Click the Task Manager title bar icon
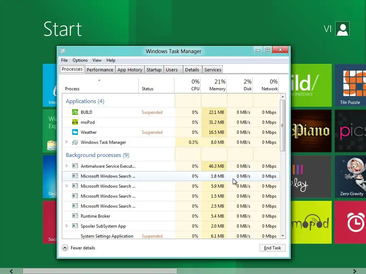 coord(62,51)
